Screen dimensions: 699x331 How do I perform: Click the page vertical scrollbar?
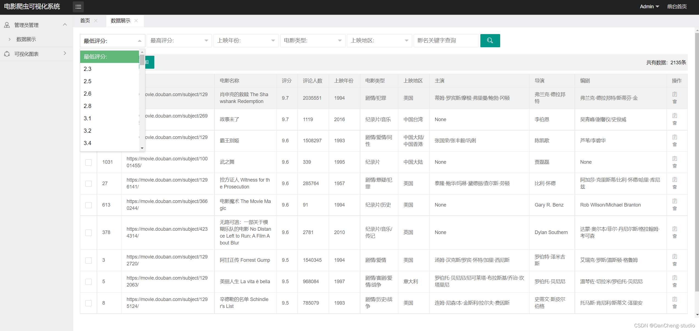coord(697,162)
